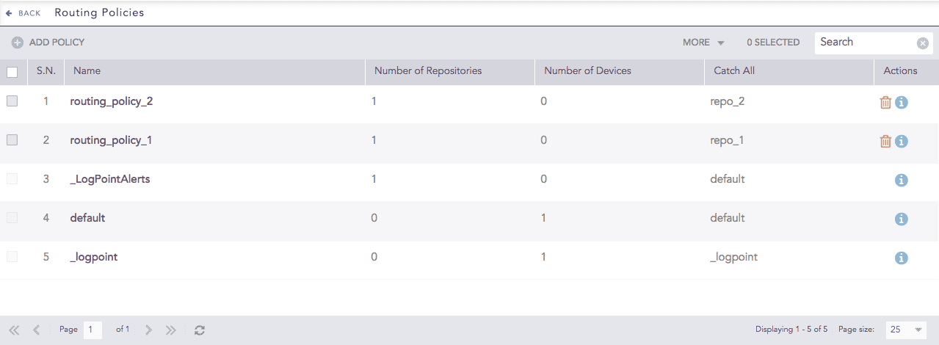The width and height of the screenshot is (939, 345).
Task: Focus the Search input field
Action: pyautogui.click(x=865, y=43)
